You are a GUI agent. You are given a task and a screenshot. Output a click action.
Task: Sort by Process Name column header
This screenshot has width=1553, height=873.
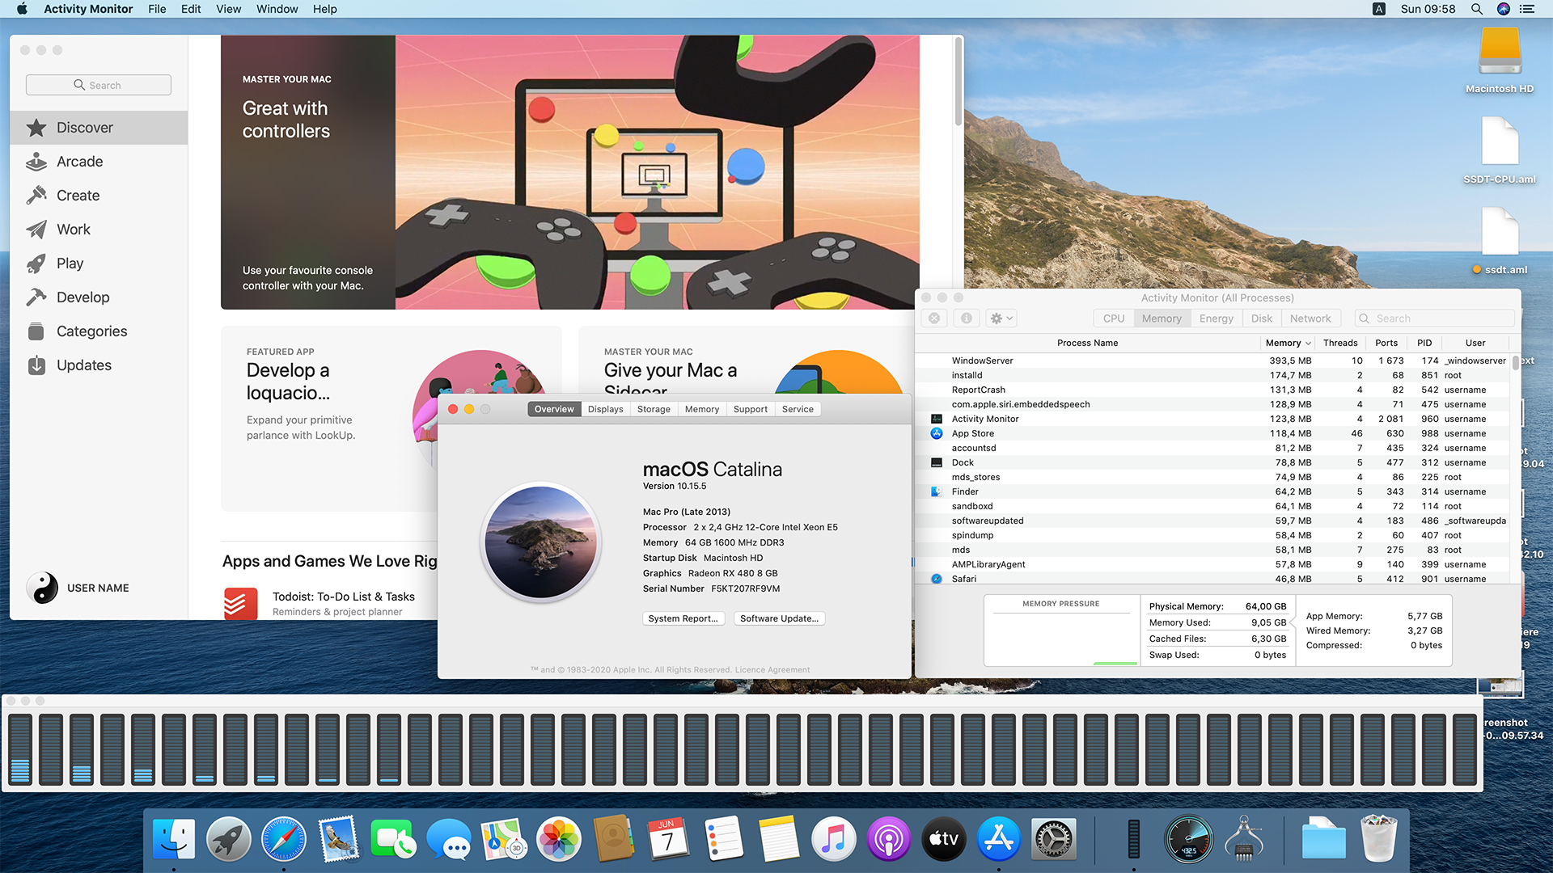click(x=1087, y=343)
